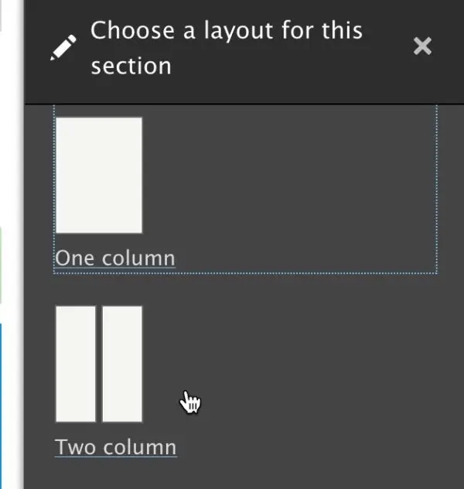Click empty dark area right of Two column preview
This screenshot has width=464, height=489.
tap(309, 364)
